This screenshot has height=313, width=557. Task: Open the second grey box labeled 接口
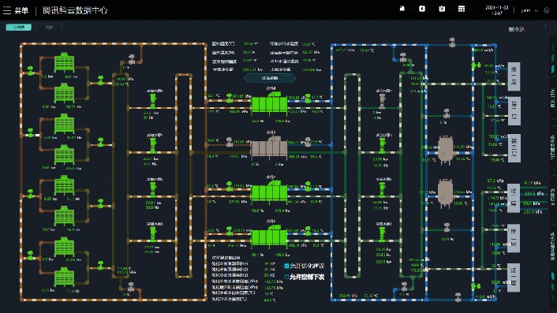click(x=514, y=110)
